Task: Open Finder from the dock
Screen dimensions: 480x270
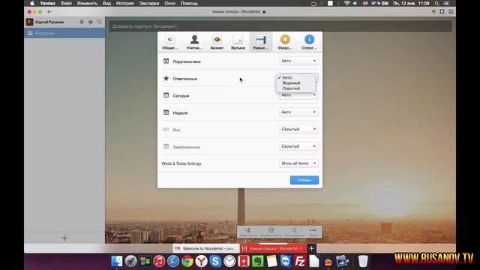Action: click(x=117, y=261)
